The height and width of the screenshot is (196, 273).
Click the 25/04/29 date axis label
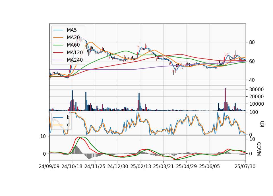[x=187, y=166]
